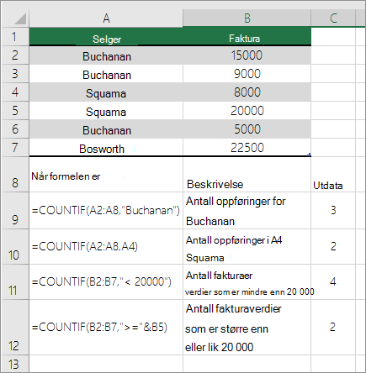Select row 8 header
The height and width of the screenshot is (373, 366).
click(x=15, y=175)
